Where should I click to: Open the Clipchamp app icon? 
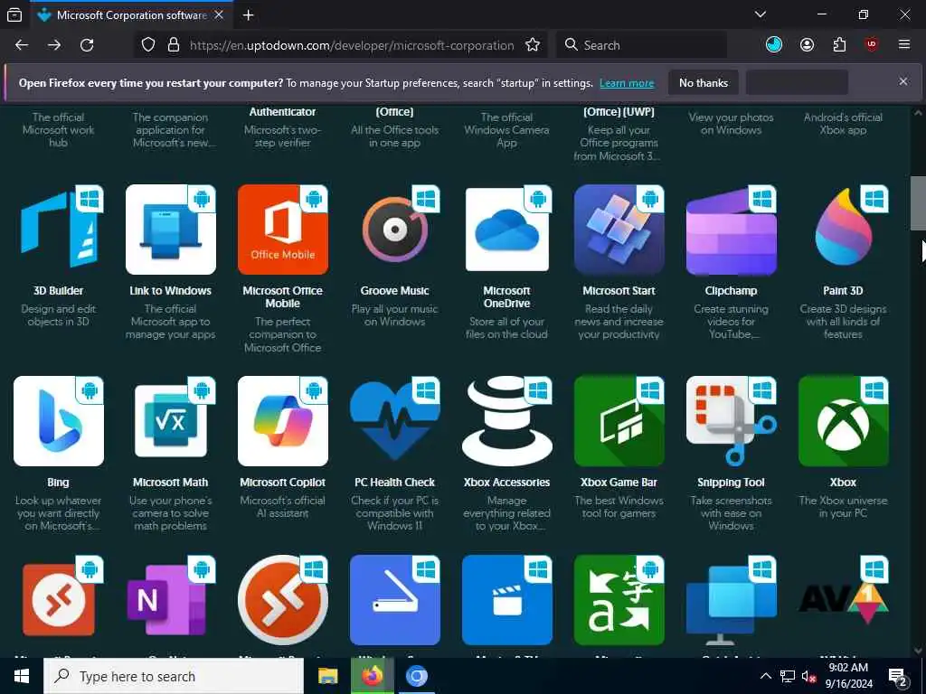pos(731,230)
